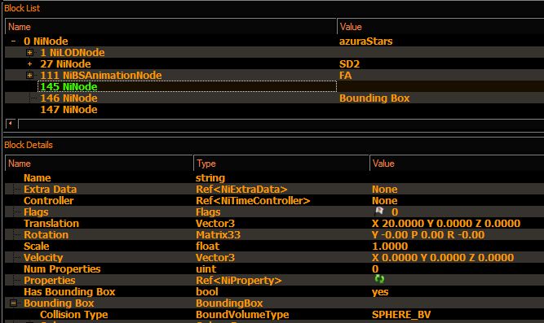This screenshot has width=544, height=323.
Task: Select the Controller row
Action: [49, 201]
